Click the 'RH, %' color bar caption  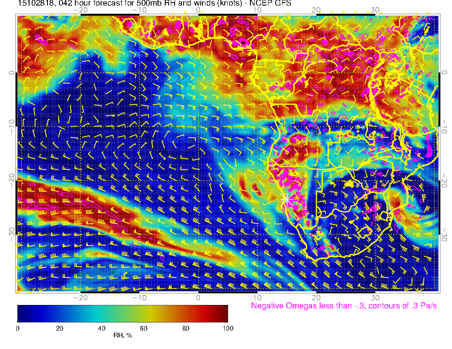coord(122,335)
